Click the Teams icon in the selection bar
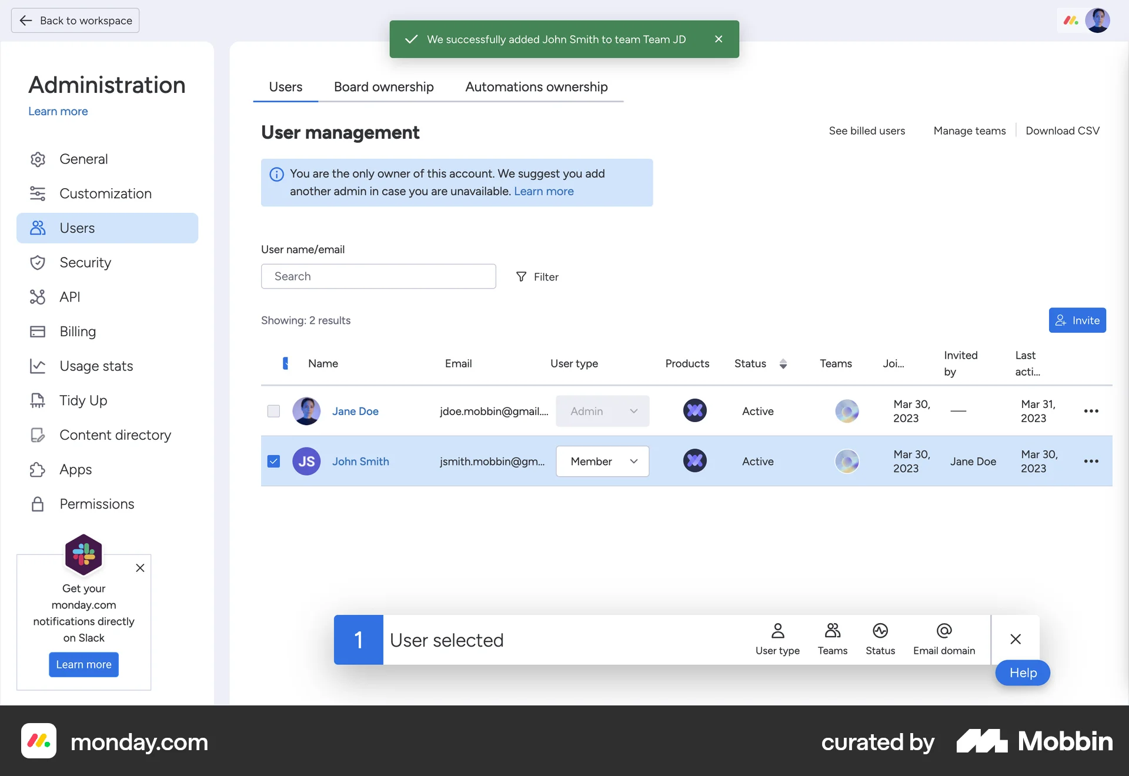Image resolution: width=1129 pixels, height=776 pixels. click(x=832, y=638)
